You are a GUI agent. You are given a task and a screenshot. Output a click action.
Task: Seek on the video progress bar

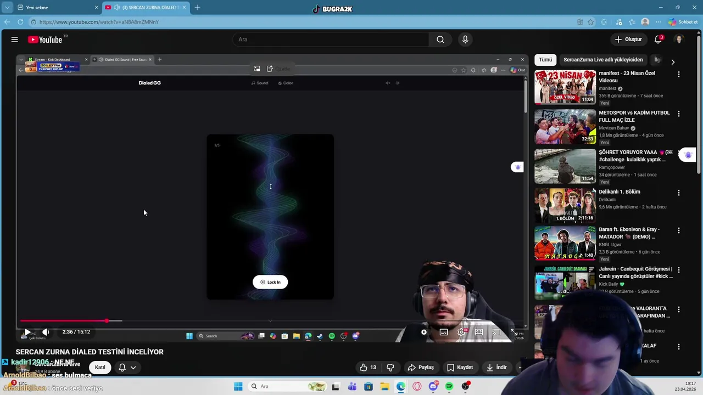coord(271,320)
